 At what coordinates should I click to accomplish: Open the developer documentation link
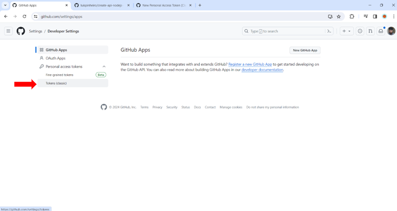coord(262,70)
